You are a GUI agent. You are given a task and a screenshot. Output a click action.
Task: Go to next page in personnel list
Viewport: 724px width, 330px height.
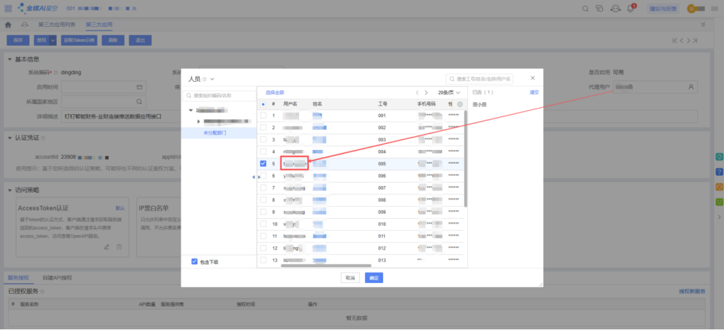pyautogui.click(x=427, y=92)
